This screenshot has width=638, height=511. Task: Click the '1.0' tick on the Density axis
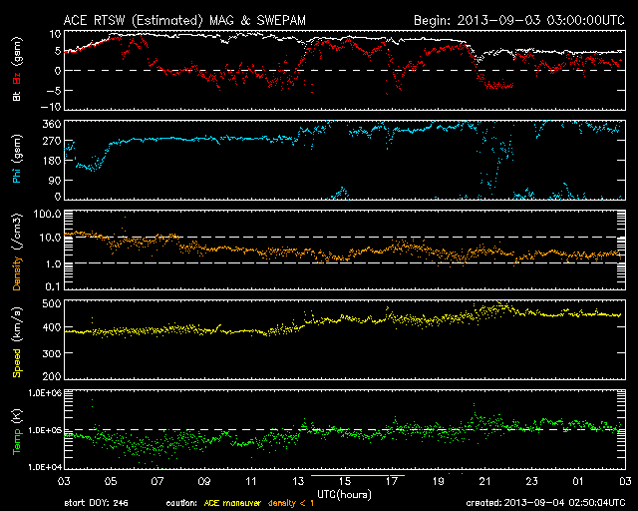pyautogui.click(x=53, y=263)
